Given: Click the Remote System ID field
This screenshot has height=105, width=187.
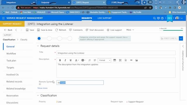Looking at the screenshot, I should (80, 83).
